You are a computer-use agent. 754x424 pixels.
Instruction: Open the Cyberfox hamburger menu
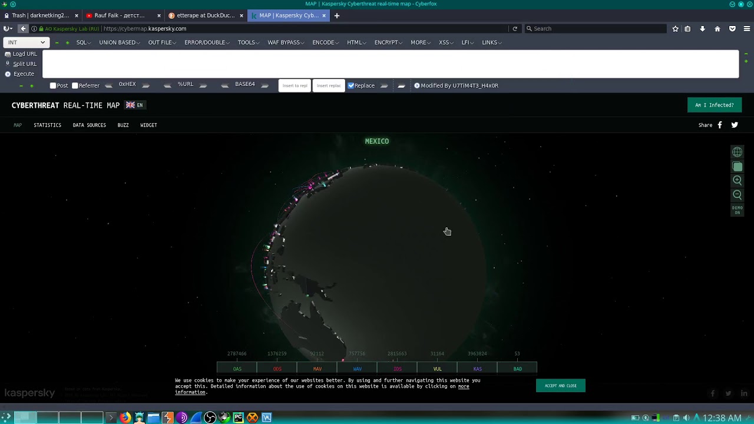tap(746, 28)
